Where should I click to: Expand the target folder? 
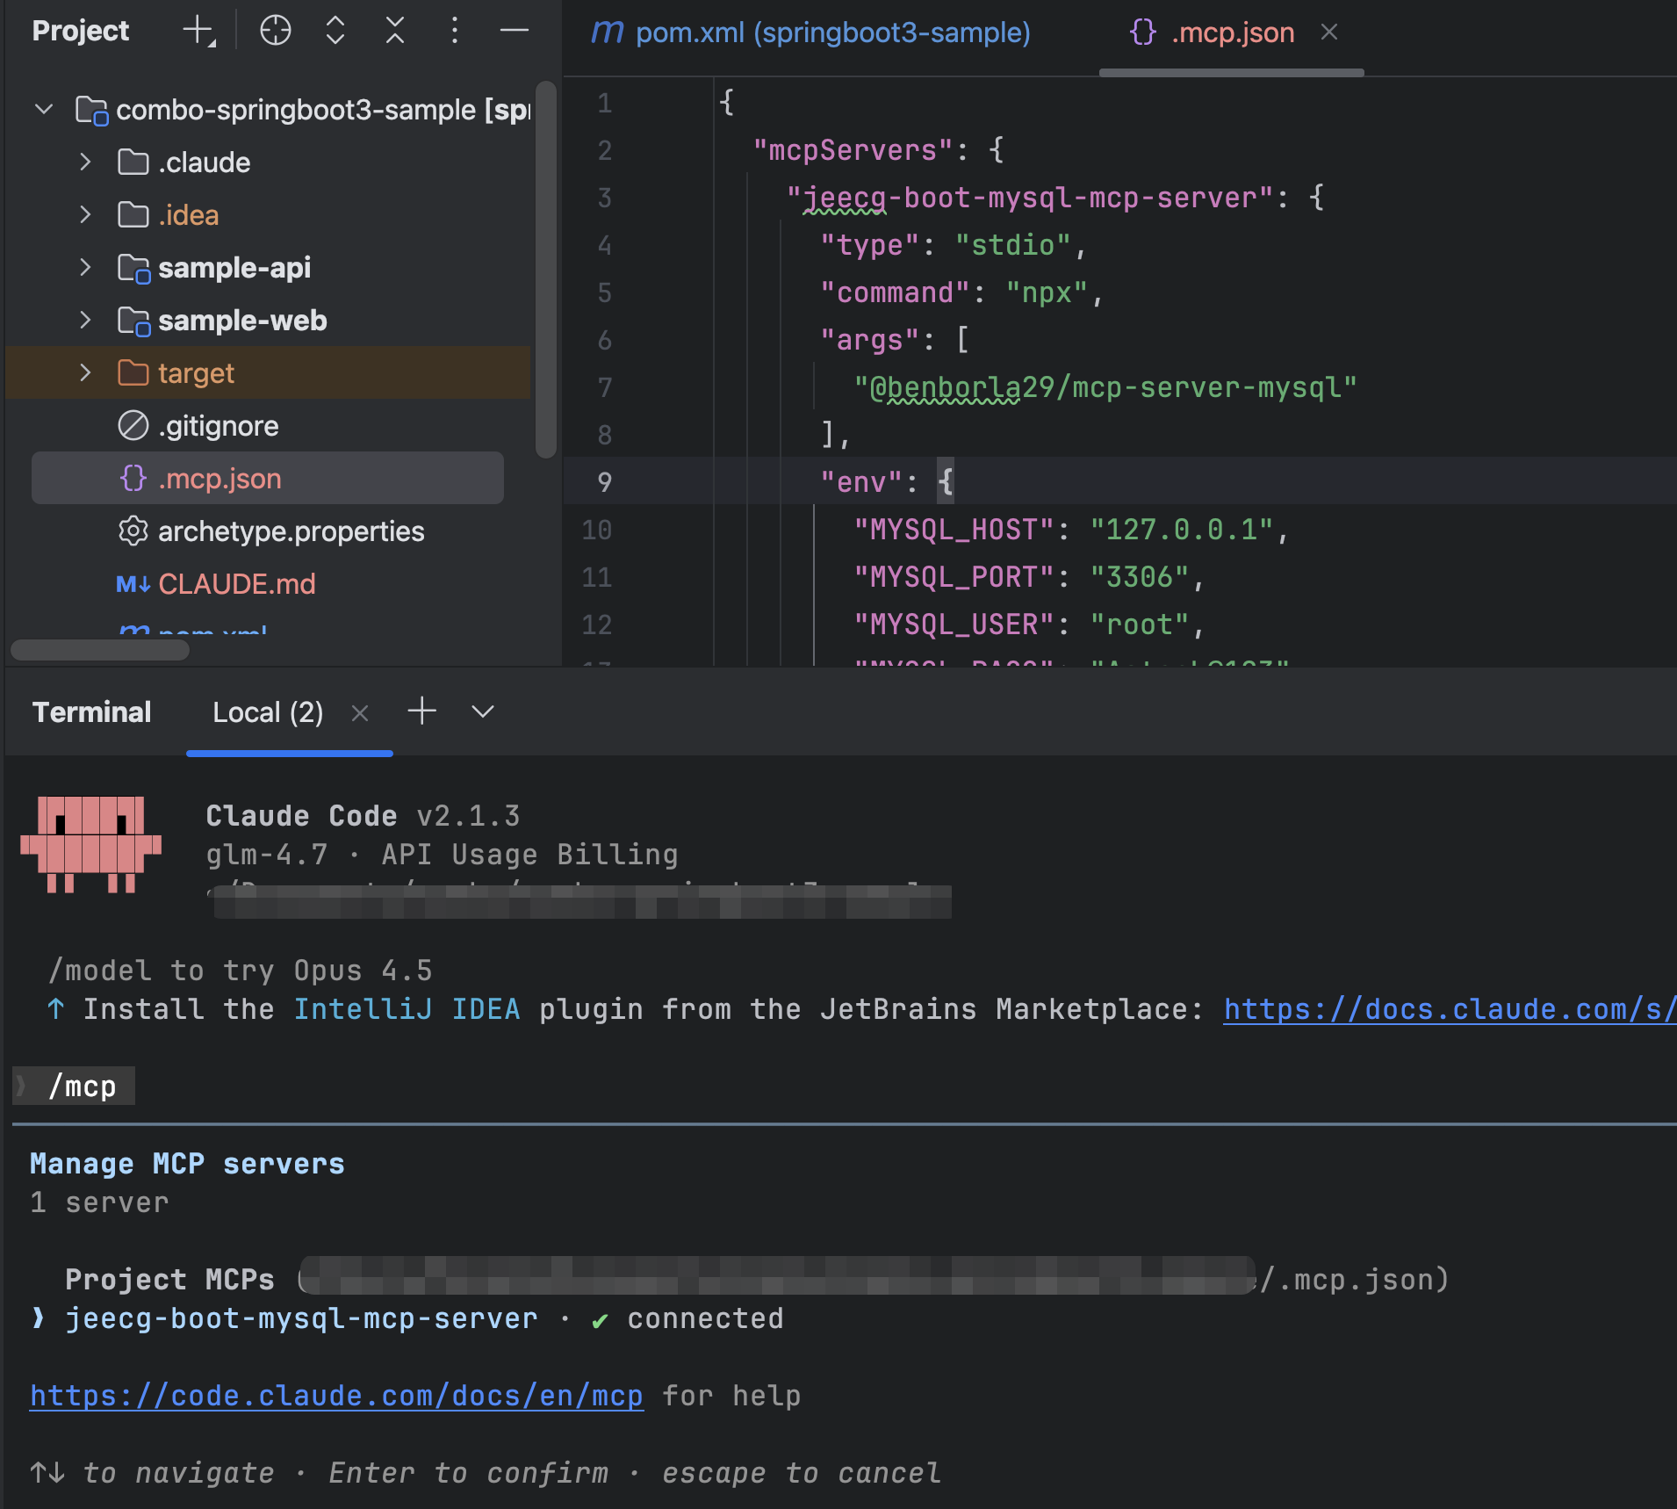(85, 373)
